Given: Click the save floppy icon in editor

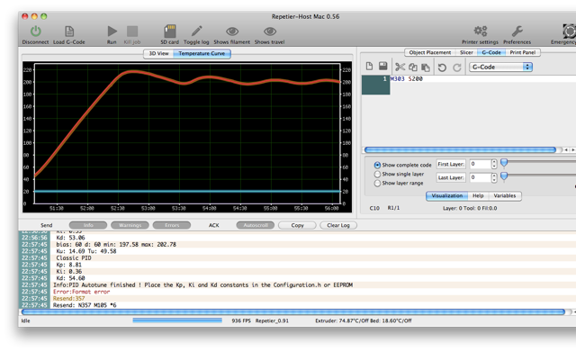Looking at the screenshot, I should click(383, 66).
